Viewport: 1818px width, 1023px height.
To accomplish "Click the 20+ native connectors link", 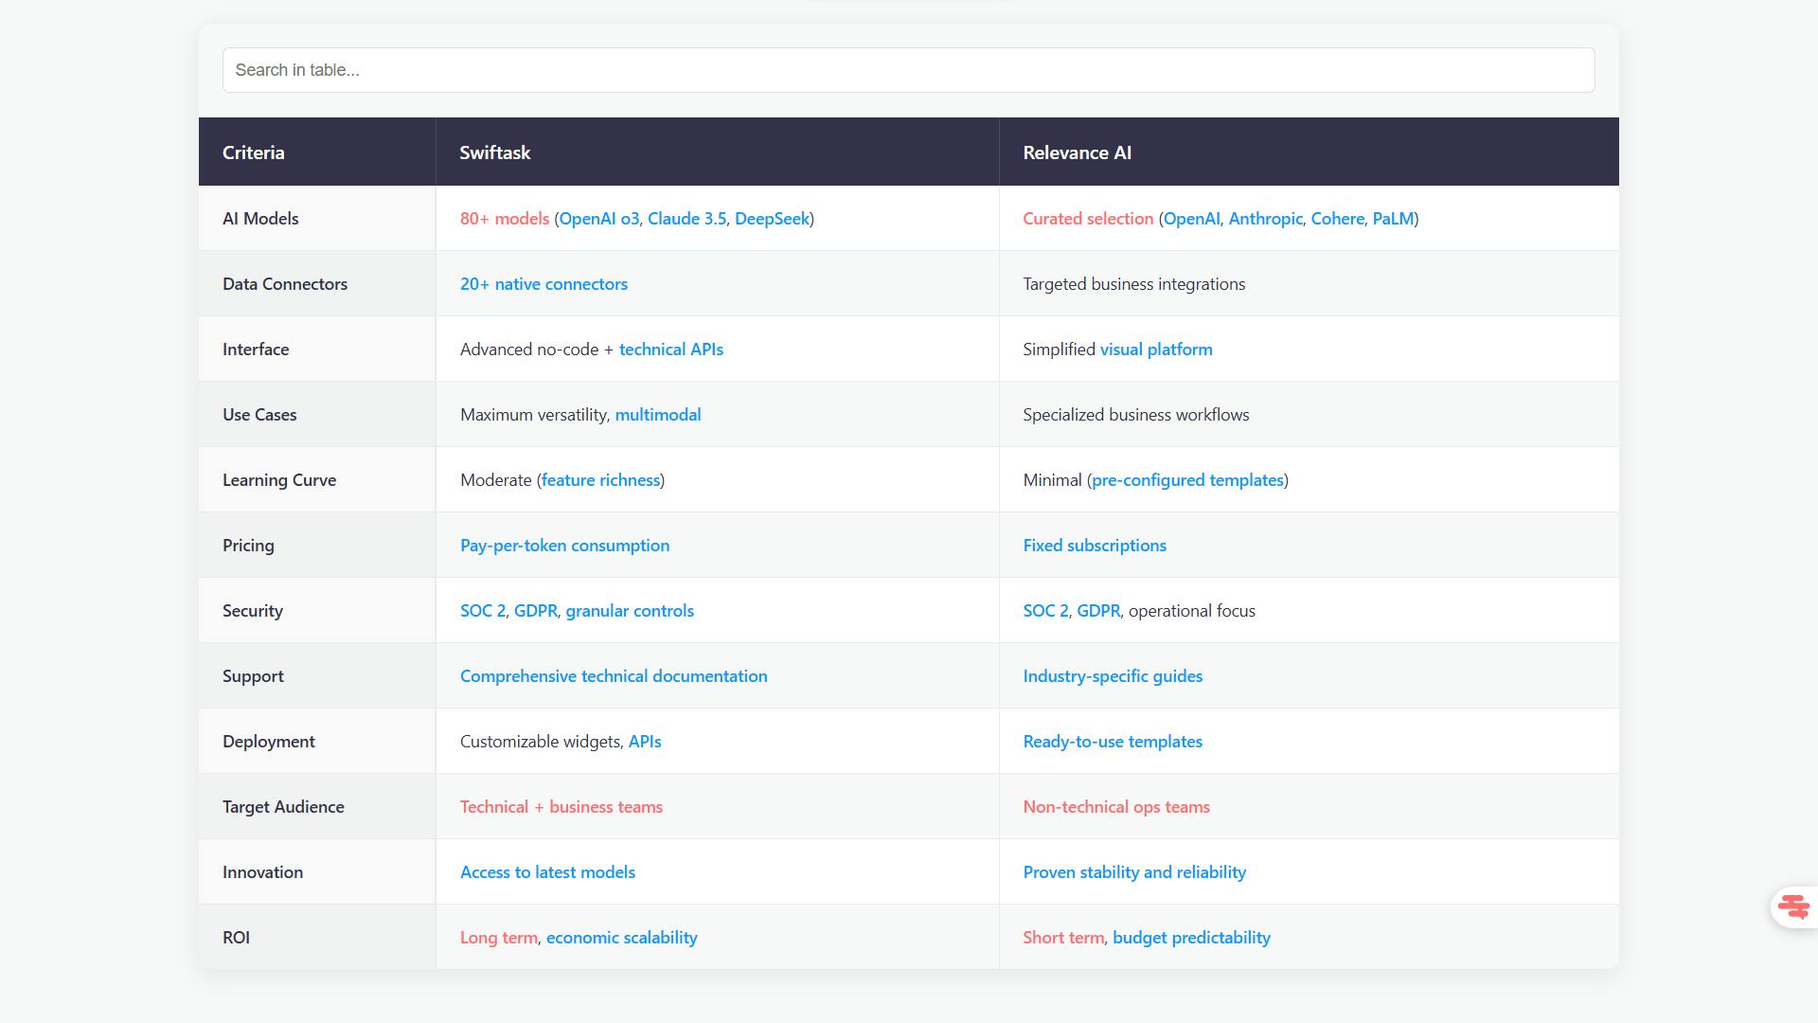I will 544,284.
